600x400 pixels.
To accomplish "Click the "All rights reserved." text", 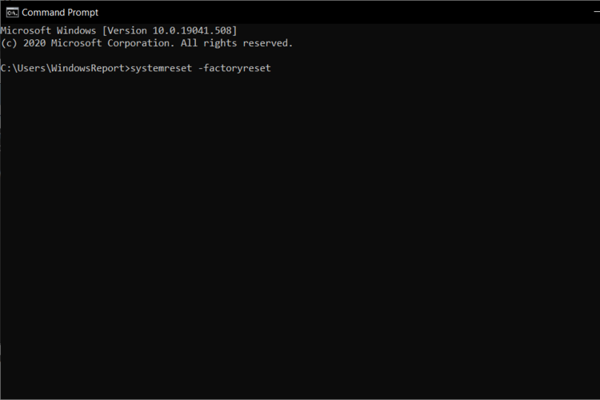I will coord(237,43).
